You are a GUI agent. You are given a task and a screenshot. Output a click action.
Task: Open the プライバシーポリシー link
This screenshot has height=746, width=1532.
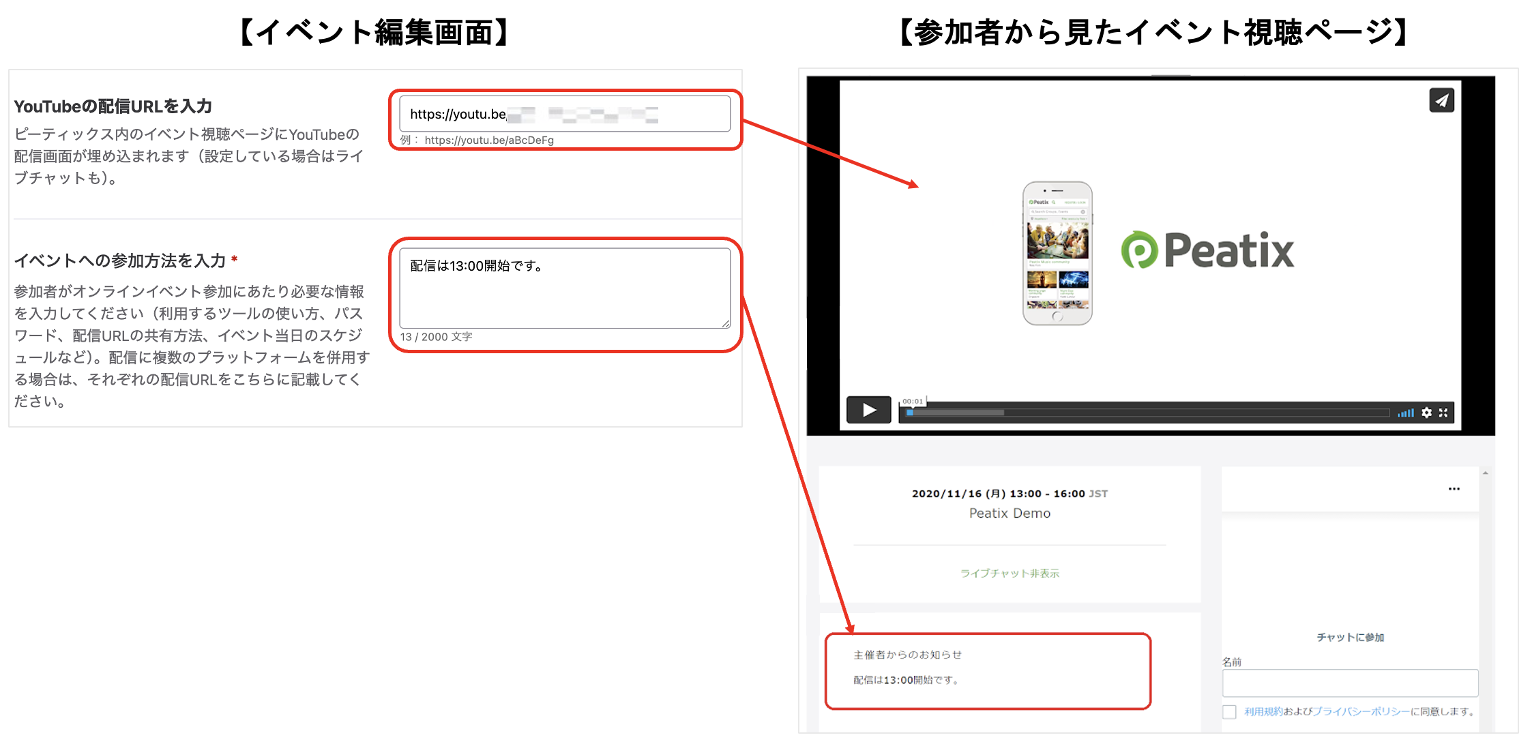[x=1361, y=712]
